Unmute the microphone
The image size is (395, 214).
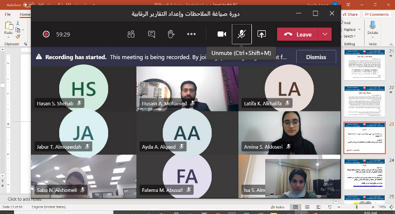click(241, 34)
